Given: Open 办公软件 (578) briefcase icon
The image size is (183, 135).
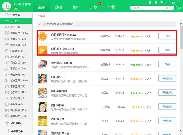Looking at the screenshot, I should 7,92.
